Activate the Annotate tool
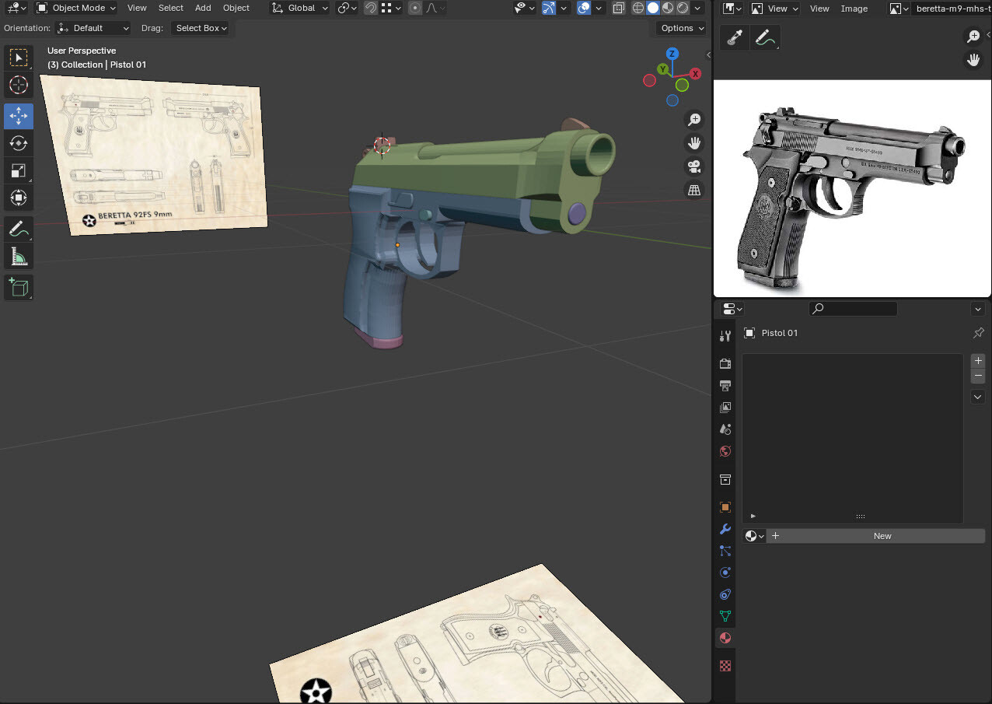The width and height of the screenshot is (992, 704). (18, 229)
